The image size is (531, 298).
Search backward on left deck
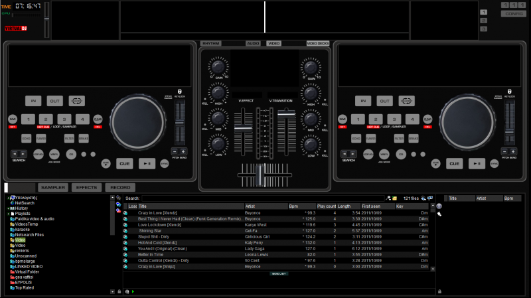click(15, 154)
